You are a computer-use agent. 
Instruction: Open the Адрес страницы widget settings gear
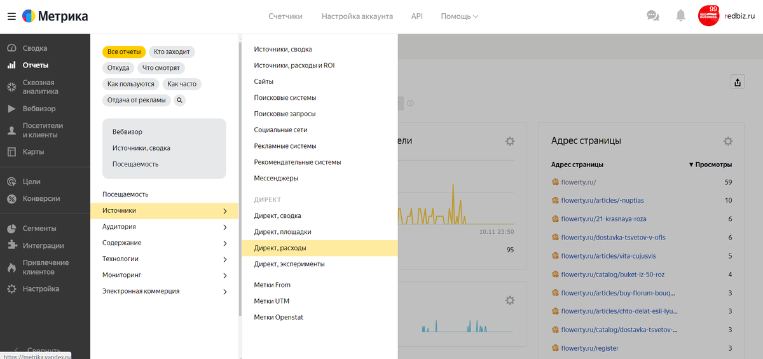[728, 141]
